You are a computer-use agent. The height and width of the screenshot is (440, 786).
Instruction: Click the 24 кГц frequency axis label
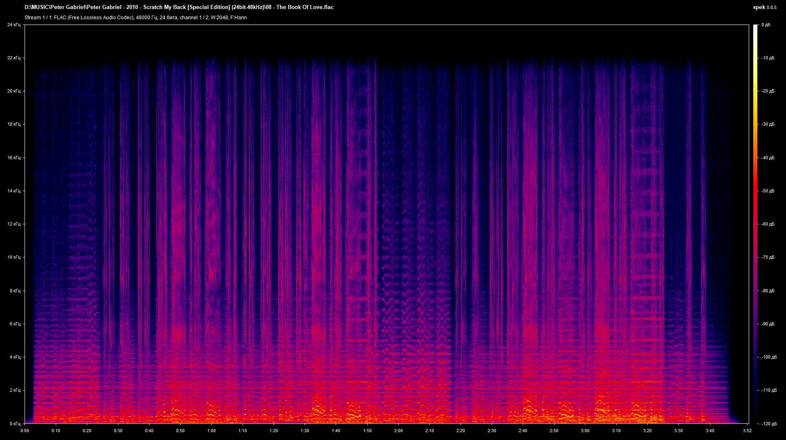[14, 25]
